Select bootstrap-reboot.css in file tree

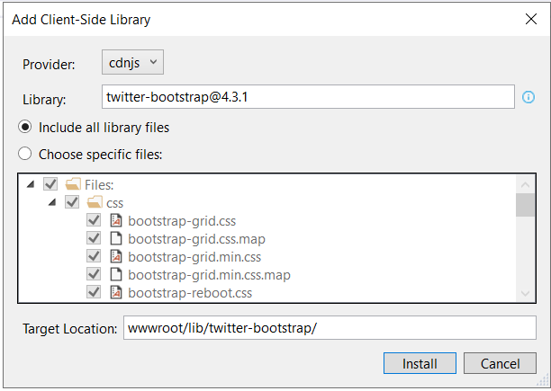click(x=190, y=293)
